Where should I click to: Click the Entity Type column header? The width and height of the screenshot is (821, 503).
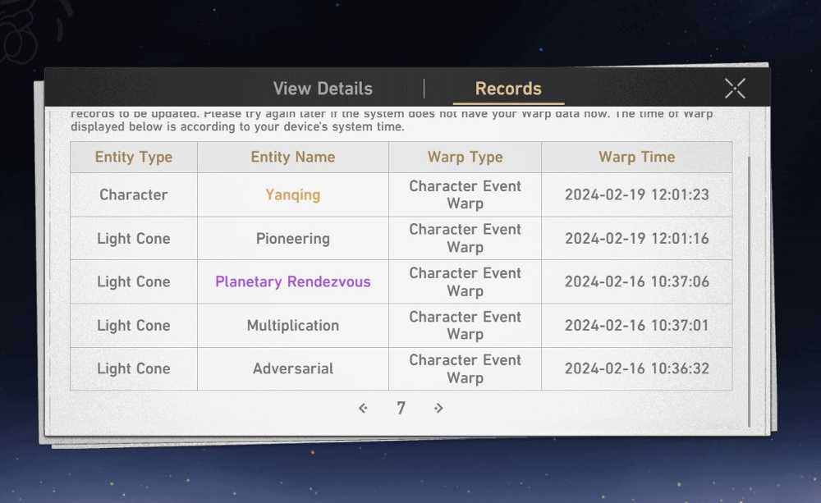pos(134,157)
